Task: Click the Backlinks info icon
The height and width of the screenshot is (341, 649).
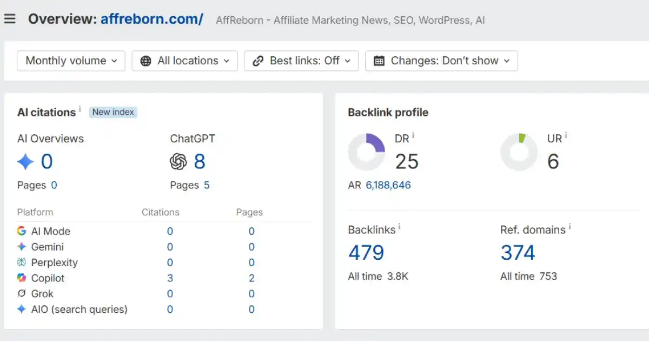Action: coord(400,226)
